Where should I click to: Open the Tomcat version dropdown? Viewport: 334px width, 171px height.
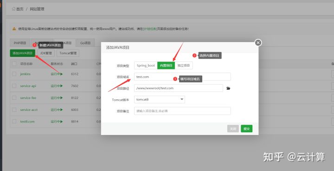click(x=160, y=99)
